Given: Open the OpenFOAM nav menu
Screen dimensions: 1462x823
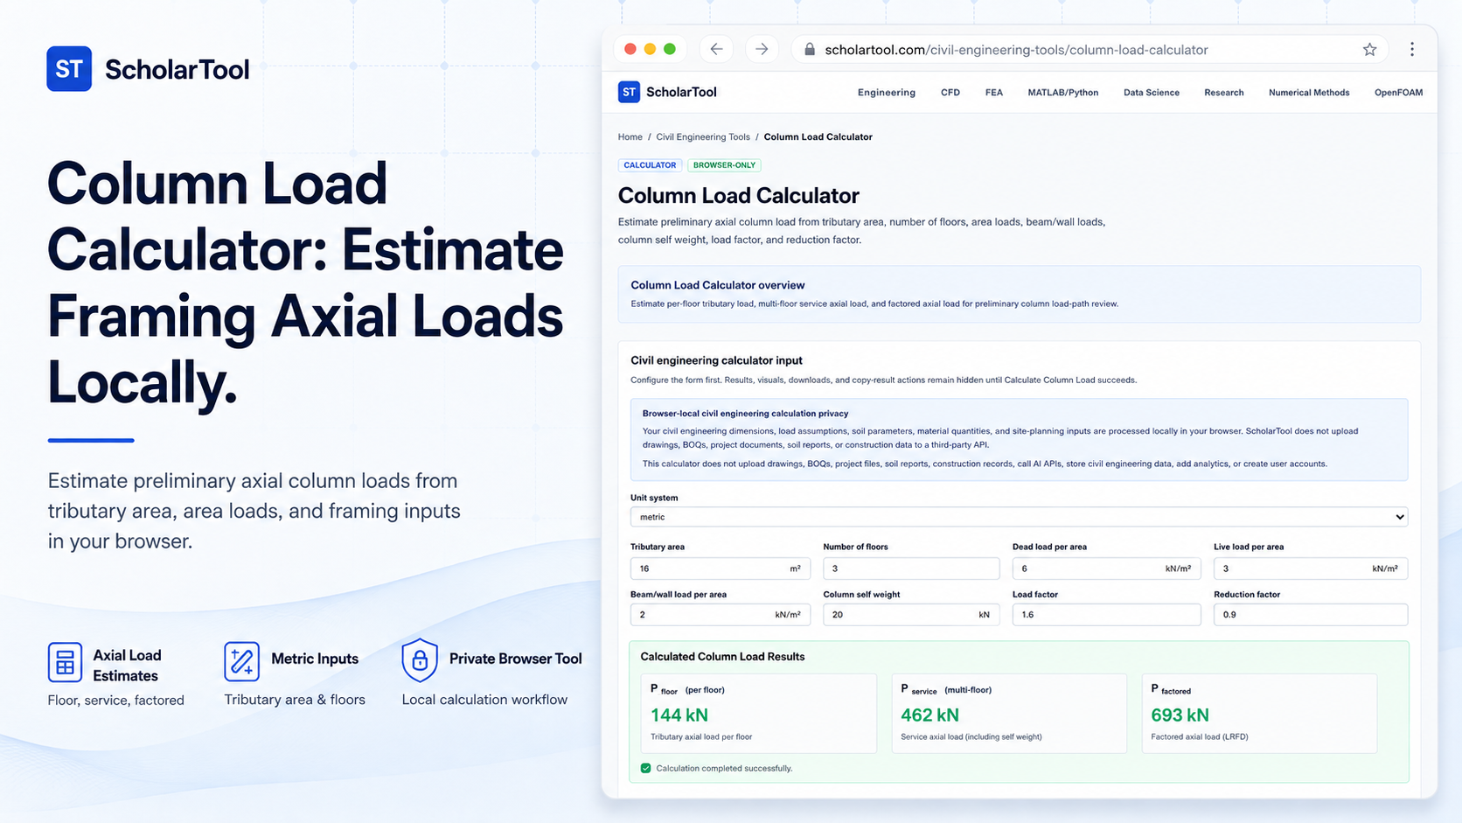Looking at the screenshot, I should [x=1398, y=93].
